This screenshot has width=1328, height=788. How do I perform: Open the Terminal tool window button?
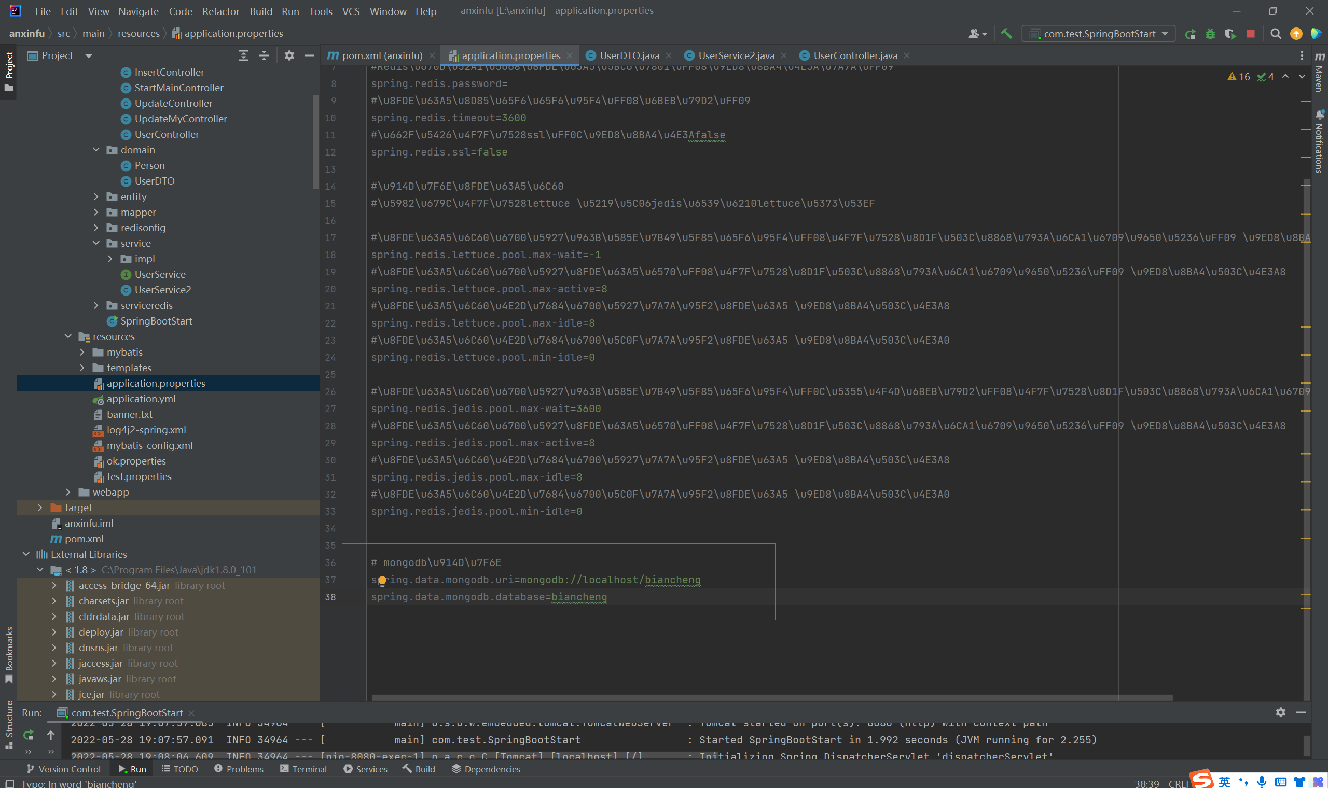(303, 769)
